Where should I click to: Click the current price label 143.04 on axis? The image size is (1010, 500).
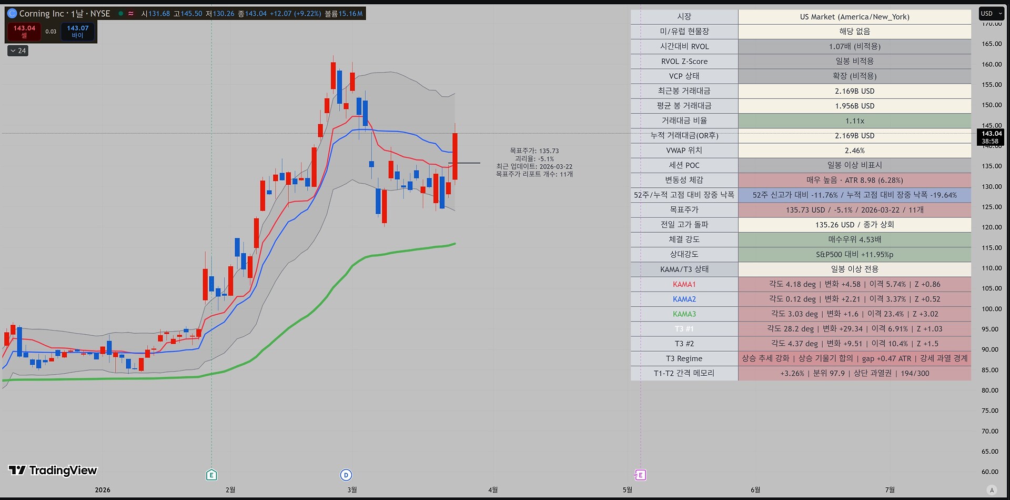(991, 134)
